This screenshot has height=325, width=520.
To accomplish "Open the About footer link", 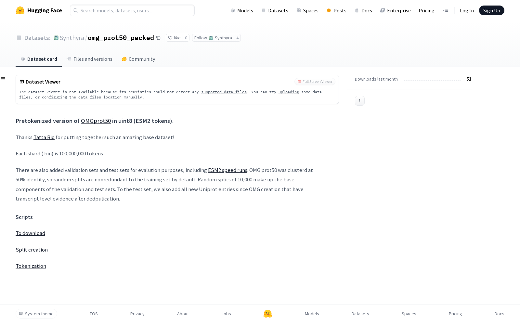I will click(x=183, y=314).
